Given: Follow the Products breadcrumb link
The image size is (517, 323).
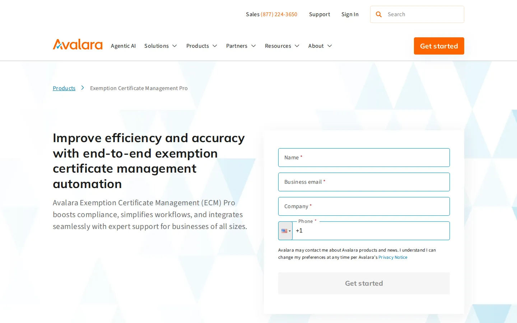Looking at the screenshot, I should click(x=64, y=88).
